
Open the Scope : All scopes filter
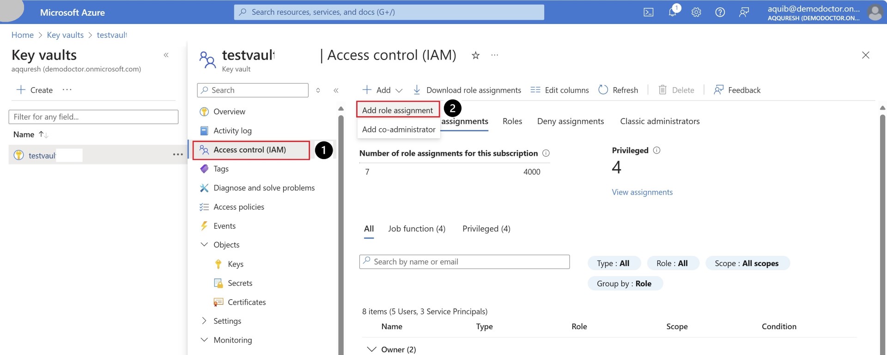tap(747, 263)
